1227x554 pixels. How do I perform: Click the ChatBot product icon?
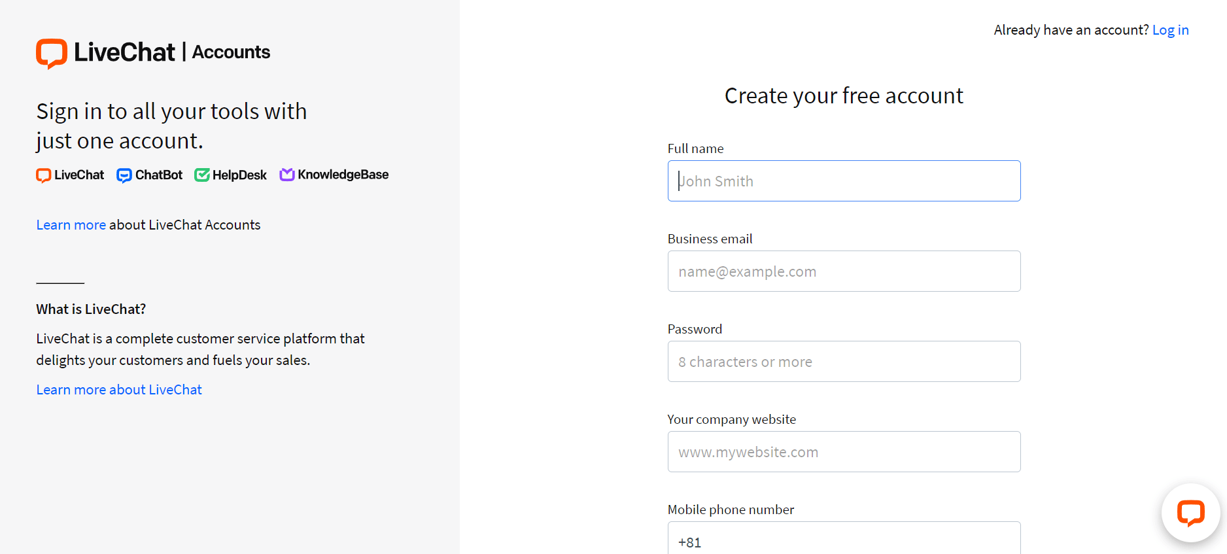point(124,175)
